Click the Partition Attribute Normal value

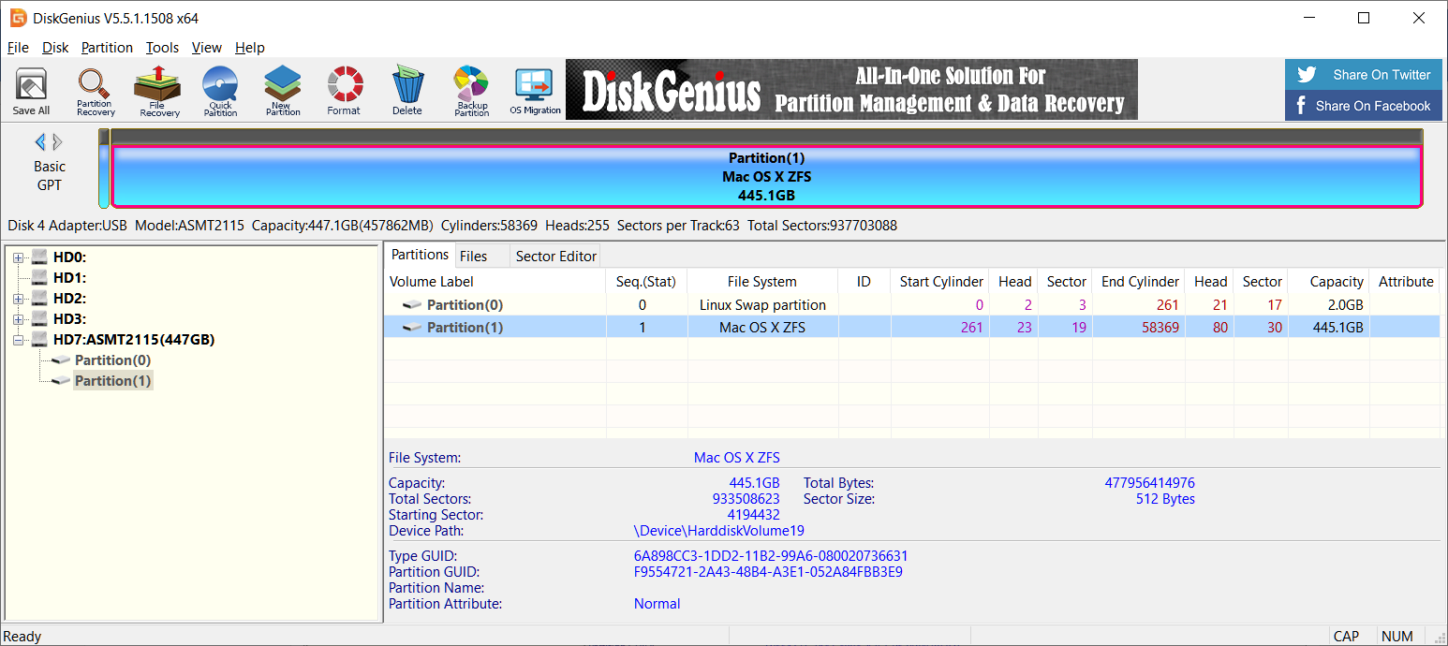pos(657,604)
